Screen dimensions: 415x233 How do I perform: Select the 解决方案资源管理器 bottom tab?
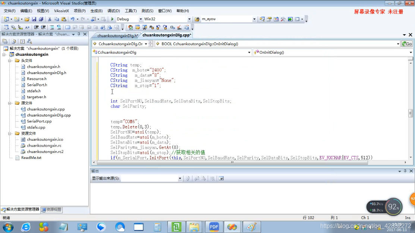[x=21, y=210]
